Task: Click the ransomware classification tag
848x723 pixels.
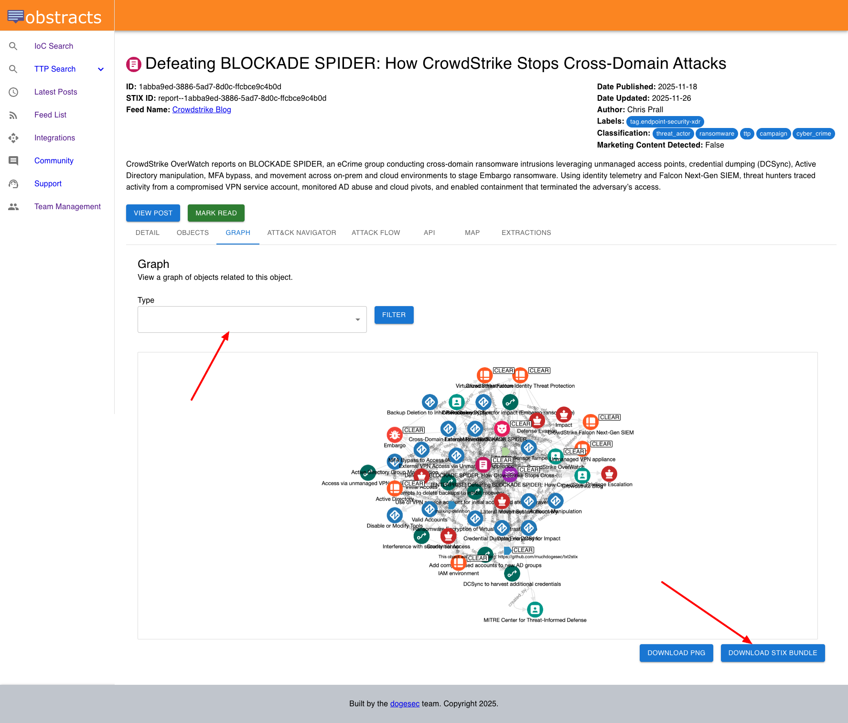Action: coord(716,134)
